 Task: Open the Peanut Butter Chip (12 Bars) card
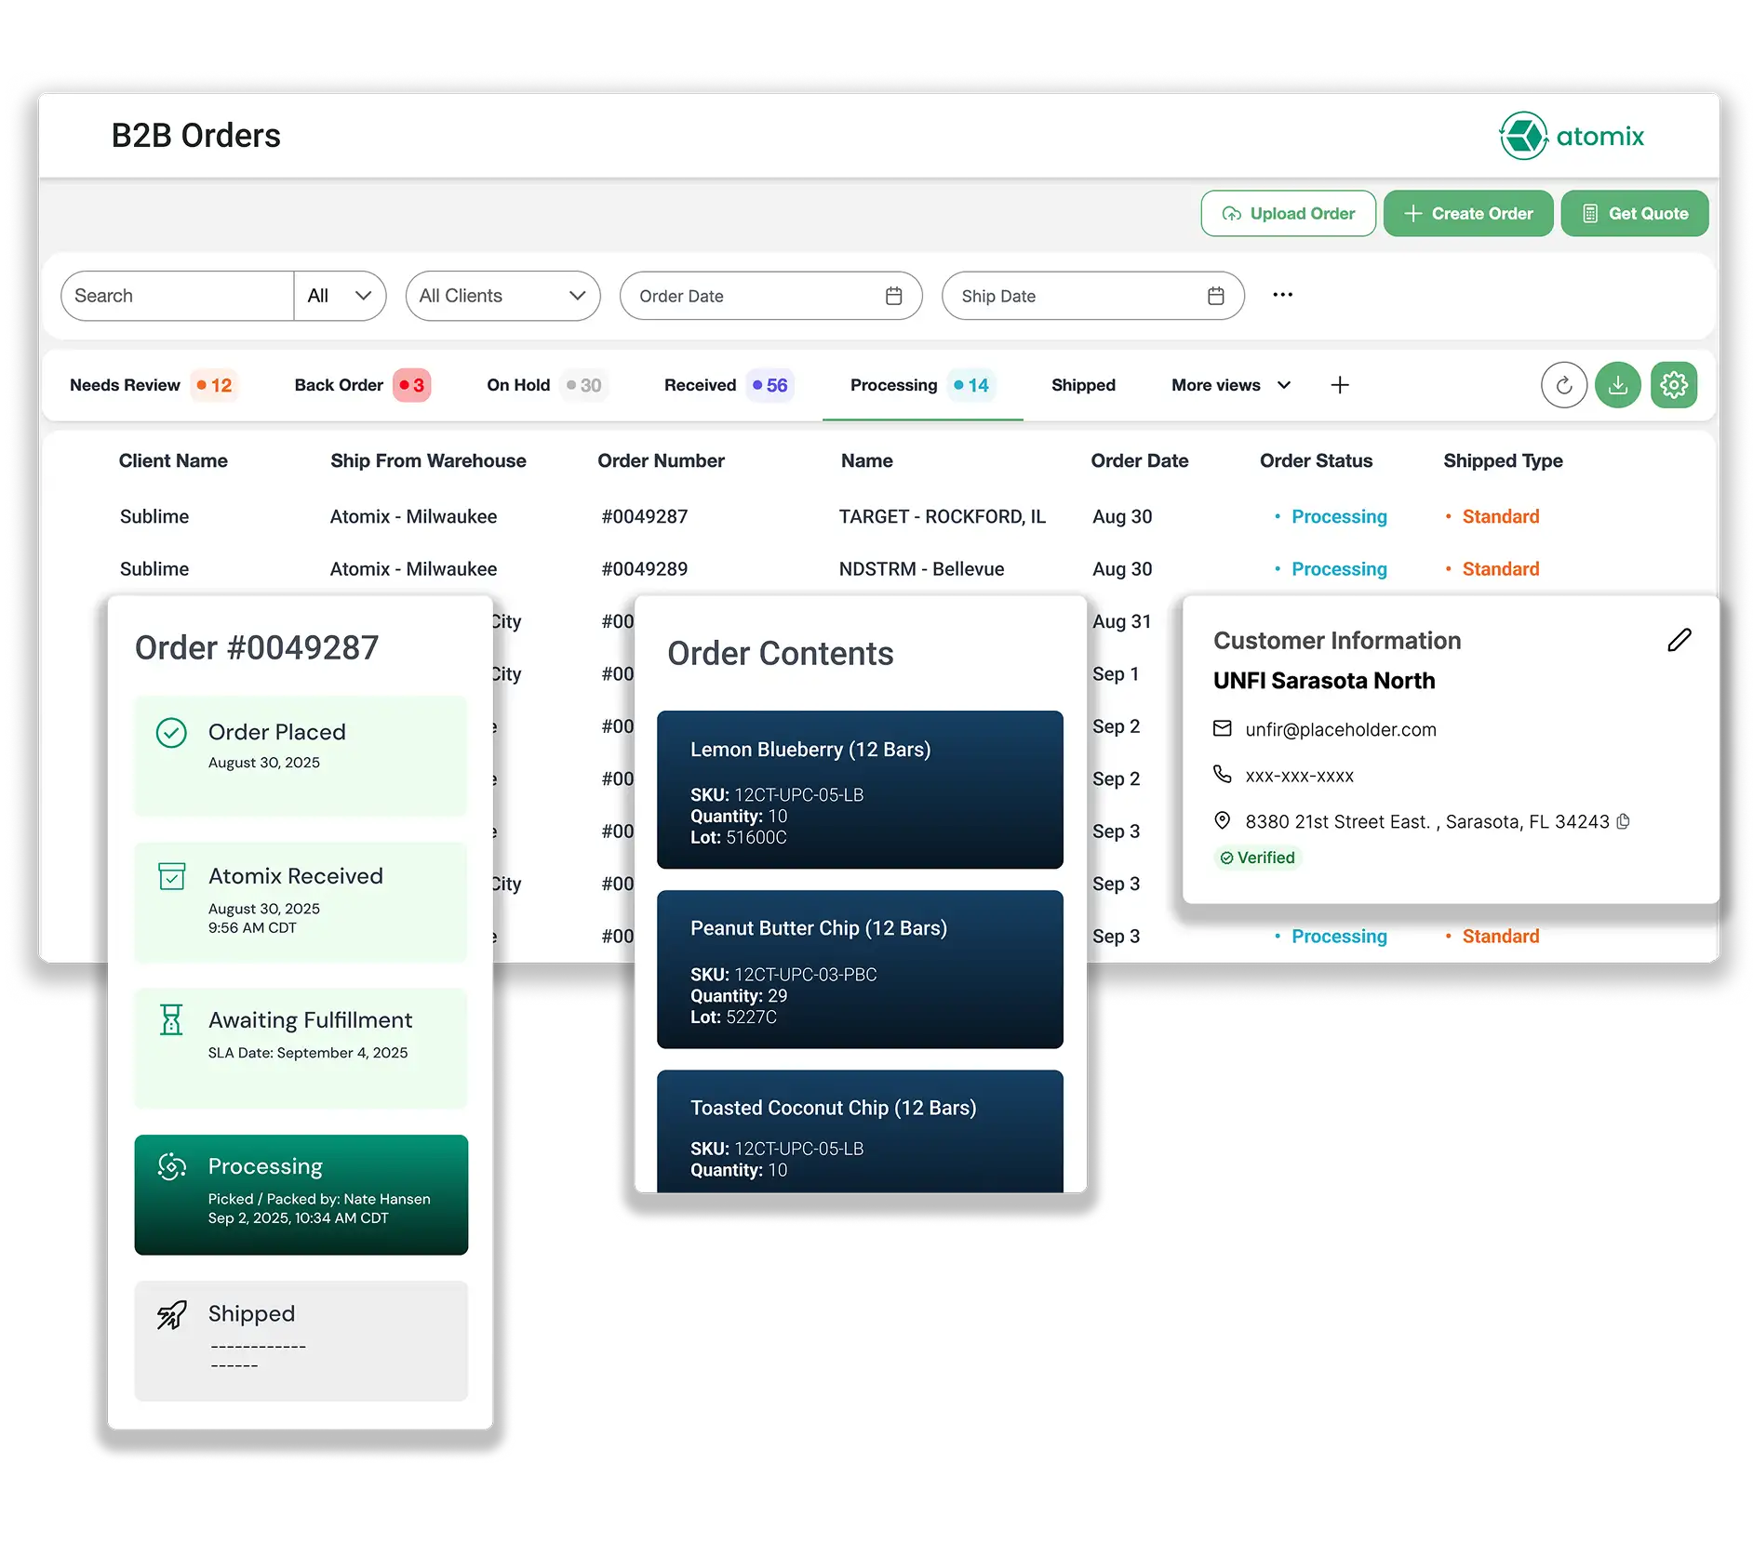pos(860,969)
